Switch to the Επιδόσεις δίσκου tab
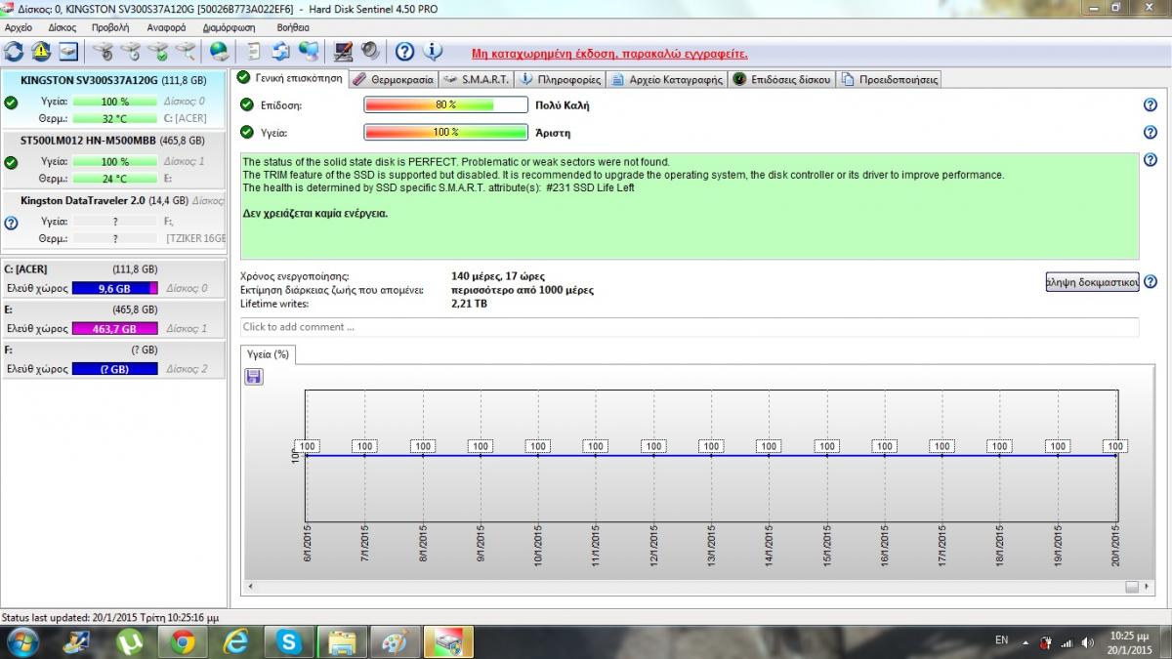 click(782, 79)
